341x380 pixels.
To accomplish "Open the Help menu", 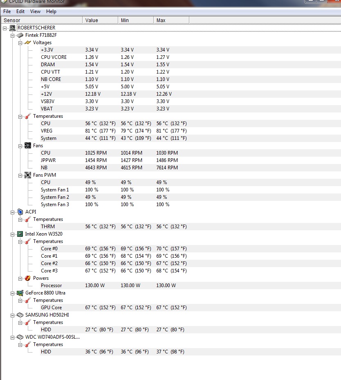I will 52,11.
